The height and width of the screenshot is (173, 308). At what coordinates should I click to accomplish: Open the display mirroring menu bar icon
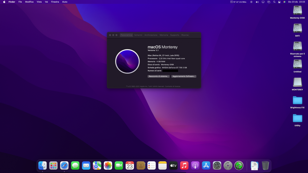pyautogui.click(x=263, y=2)
